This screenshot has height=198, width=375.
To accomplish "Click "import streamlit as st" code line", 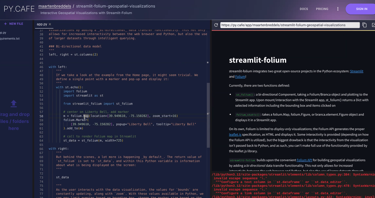I will point(83,95).
